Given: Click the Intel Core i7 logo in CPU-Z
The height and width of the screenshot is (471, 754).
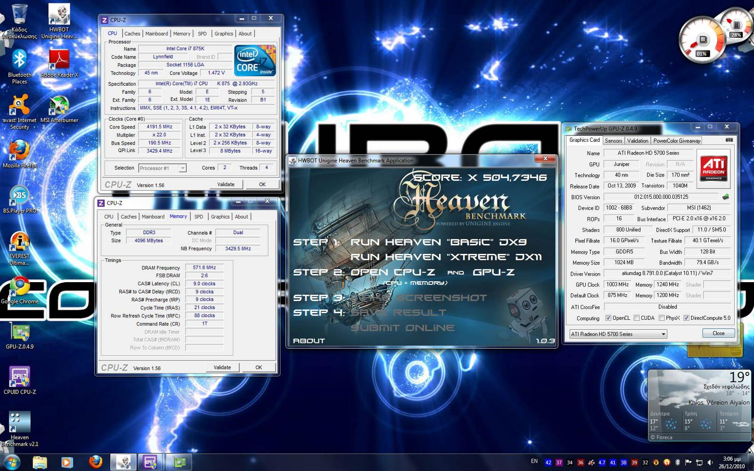Looking at the screenshot, I should [255, 61].
